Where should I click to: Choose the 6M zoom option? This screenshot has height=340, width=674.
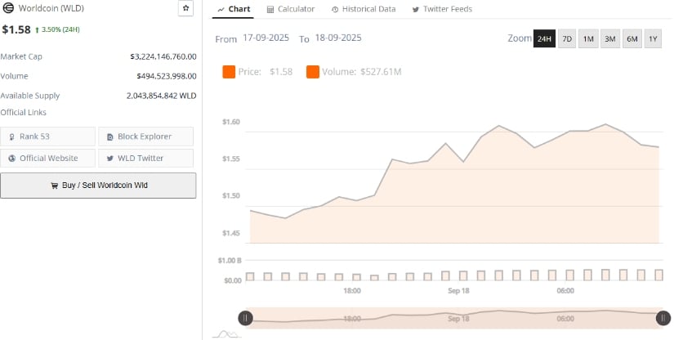pos(632,38)
